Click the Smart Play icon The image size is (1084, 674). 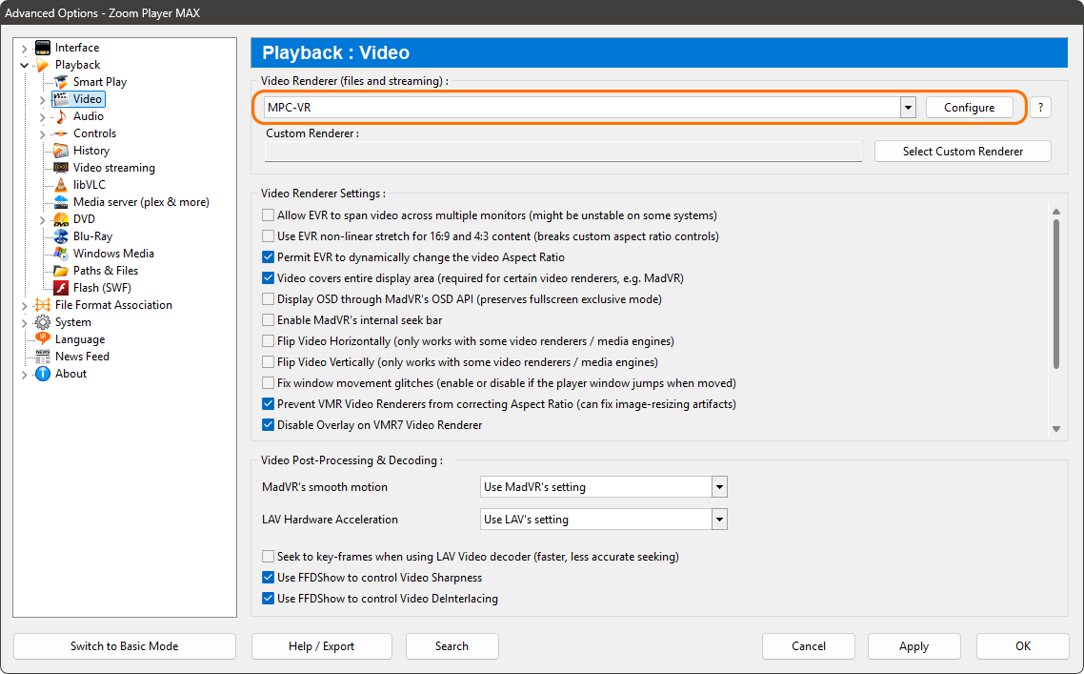coord(62,82)
